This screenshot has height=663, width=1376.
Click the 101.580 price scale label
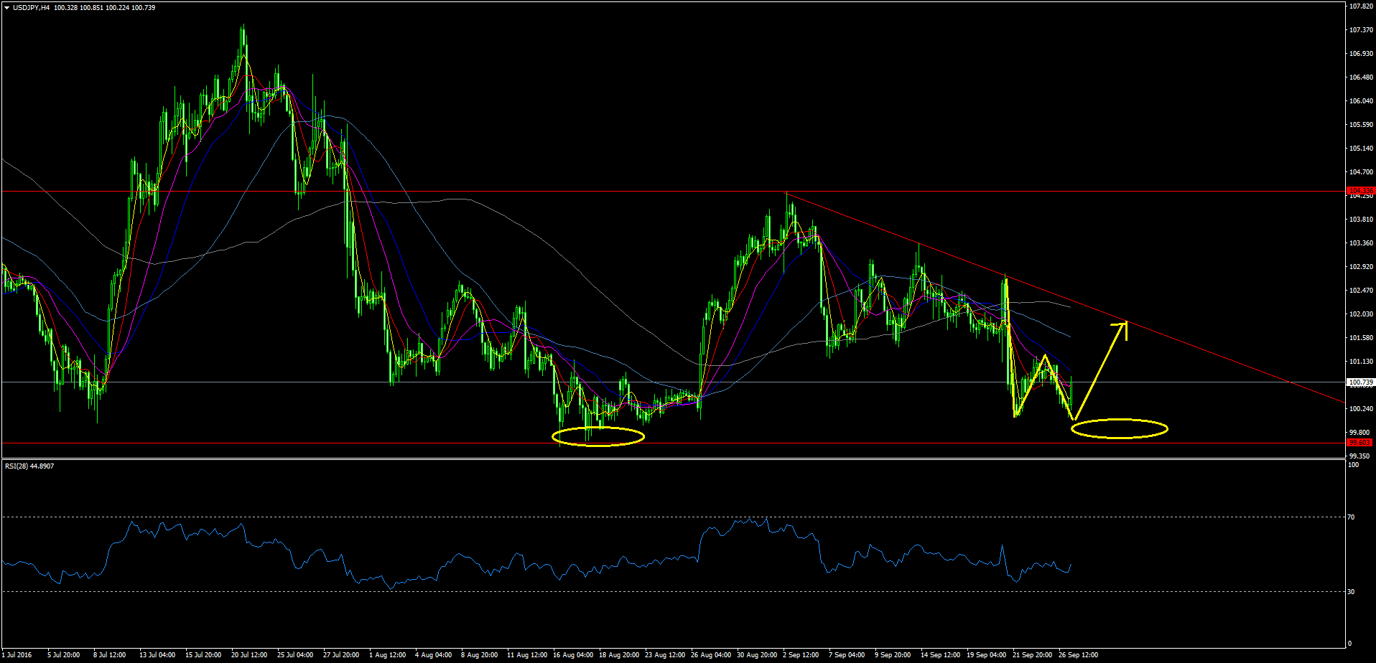pyautogui.click(x=1362, y=338)
